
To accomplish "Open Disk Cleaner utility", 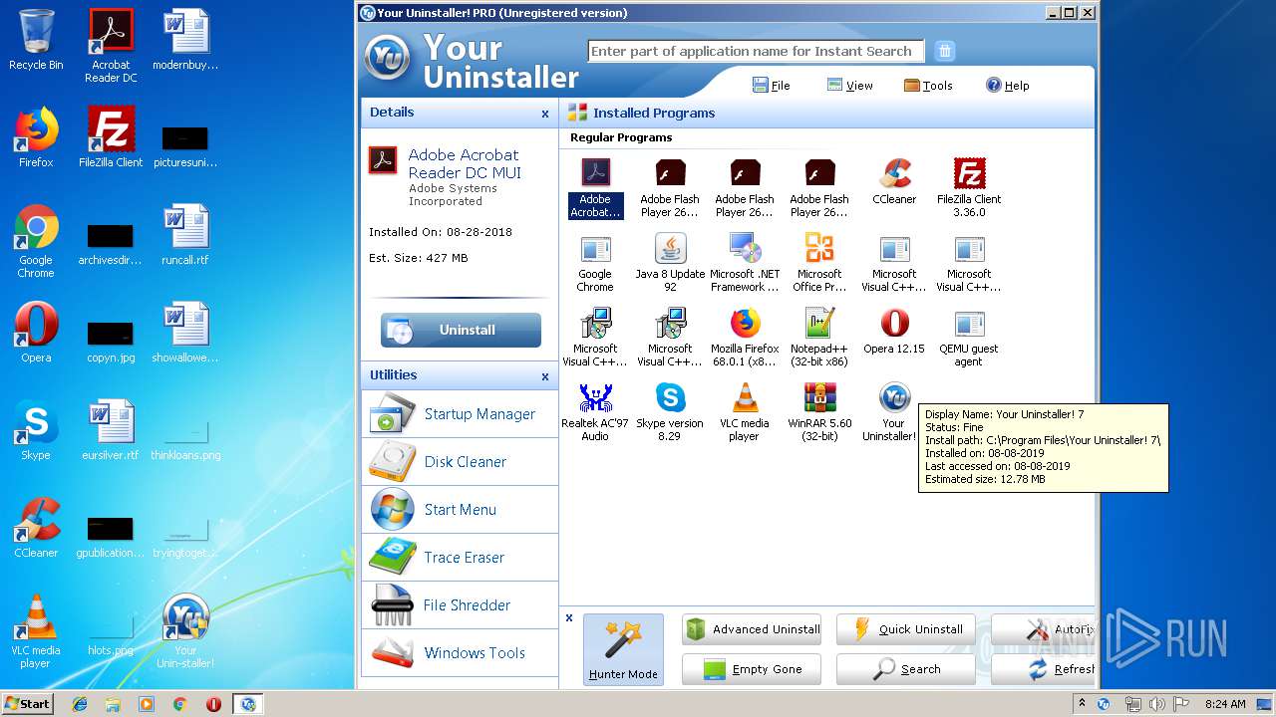I will tap(460, 462).
